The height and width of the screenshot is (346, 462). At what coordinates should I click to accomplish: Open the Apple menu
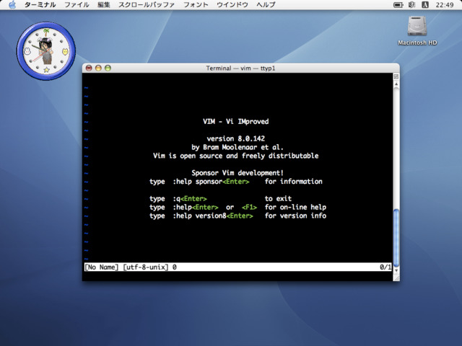tap(12, 5)
